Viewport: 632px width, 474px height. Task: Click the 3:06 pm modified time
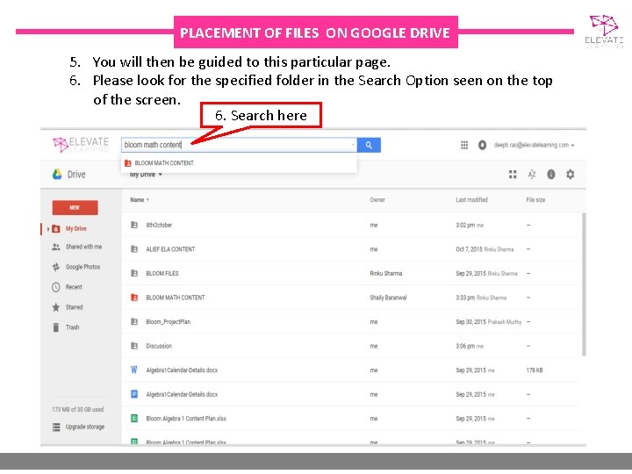click(x=465, y=346)
